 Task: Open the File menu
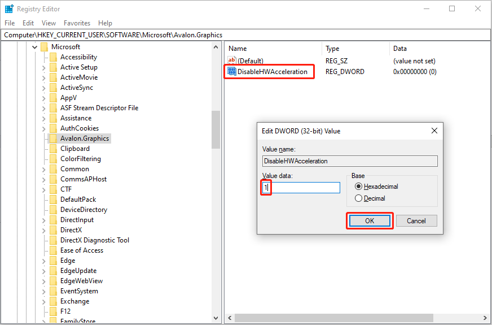point(10,23)
